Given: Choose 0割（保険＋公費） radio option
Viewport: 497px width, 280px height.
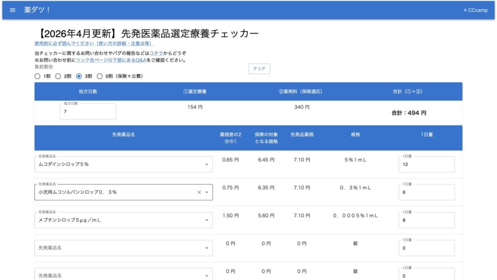Looking at the screenshot, I should click(x=100, y=76).
